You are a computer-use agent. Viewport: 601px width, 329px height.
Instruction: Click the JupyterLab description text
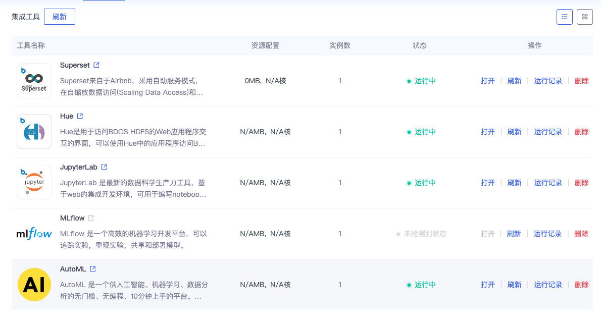133,188
